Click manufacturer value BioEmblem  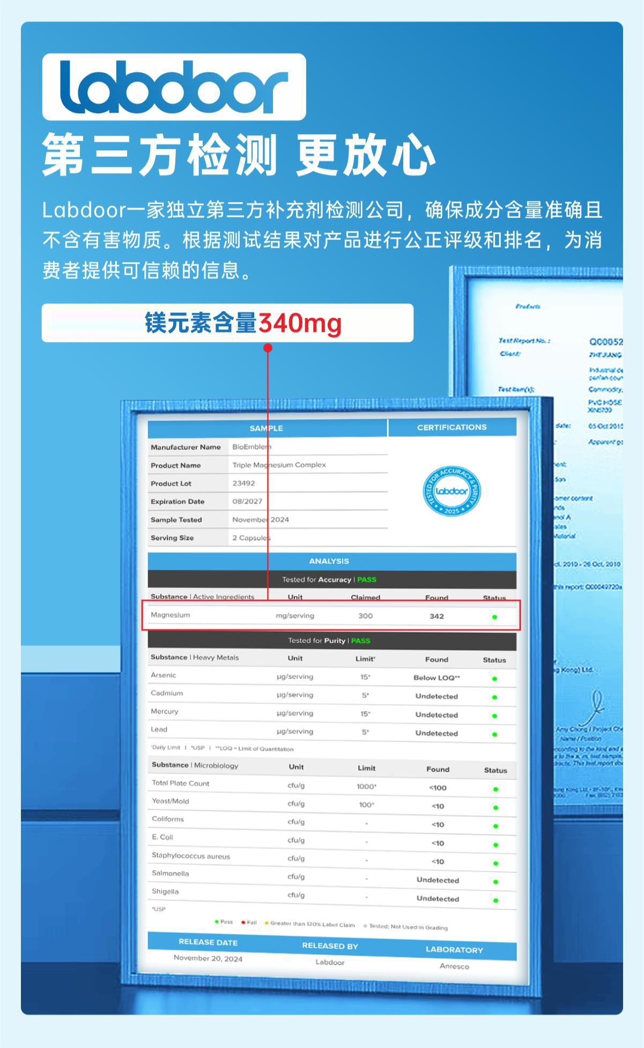[252, 446]
